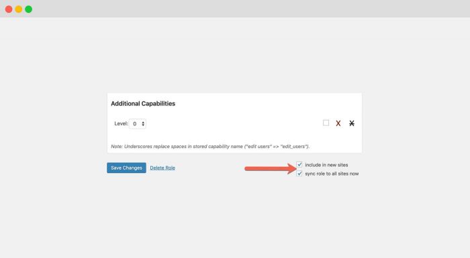Click the "Level:" label text
Viewport: 470px width, 258px height.
(121, 123)
